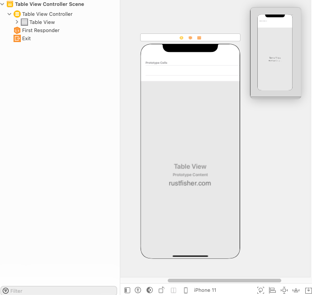Image resolution: width=312 pixels, height=295 pixels.
Task: Toggle the document outline sidebar button
Action: (127, 290)
